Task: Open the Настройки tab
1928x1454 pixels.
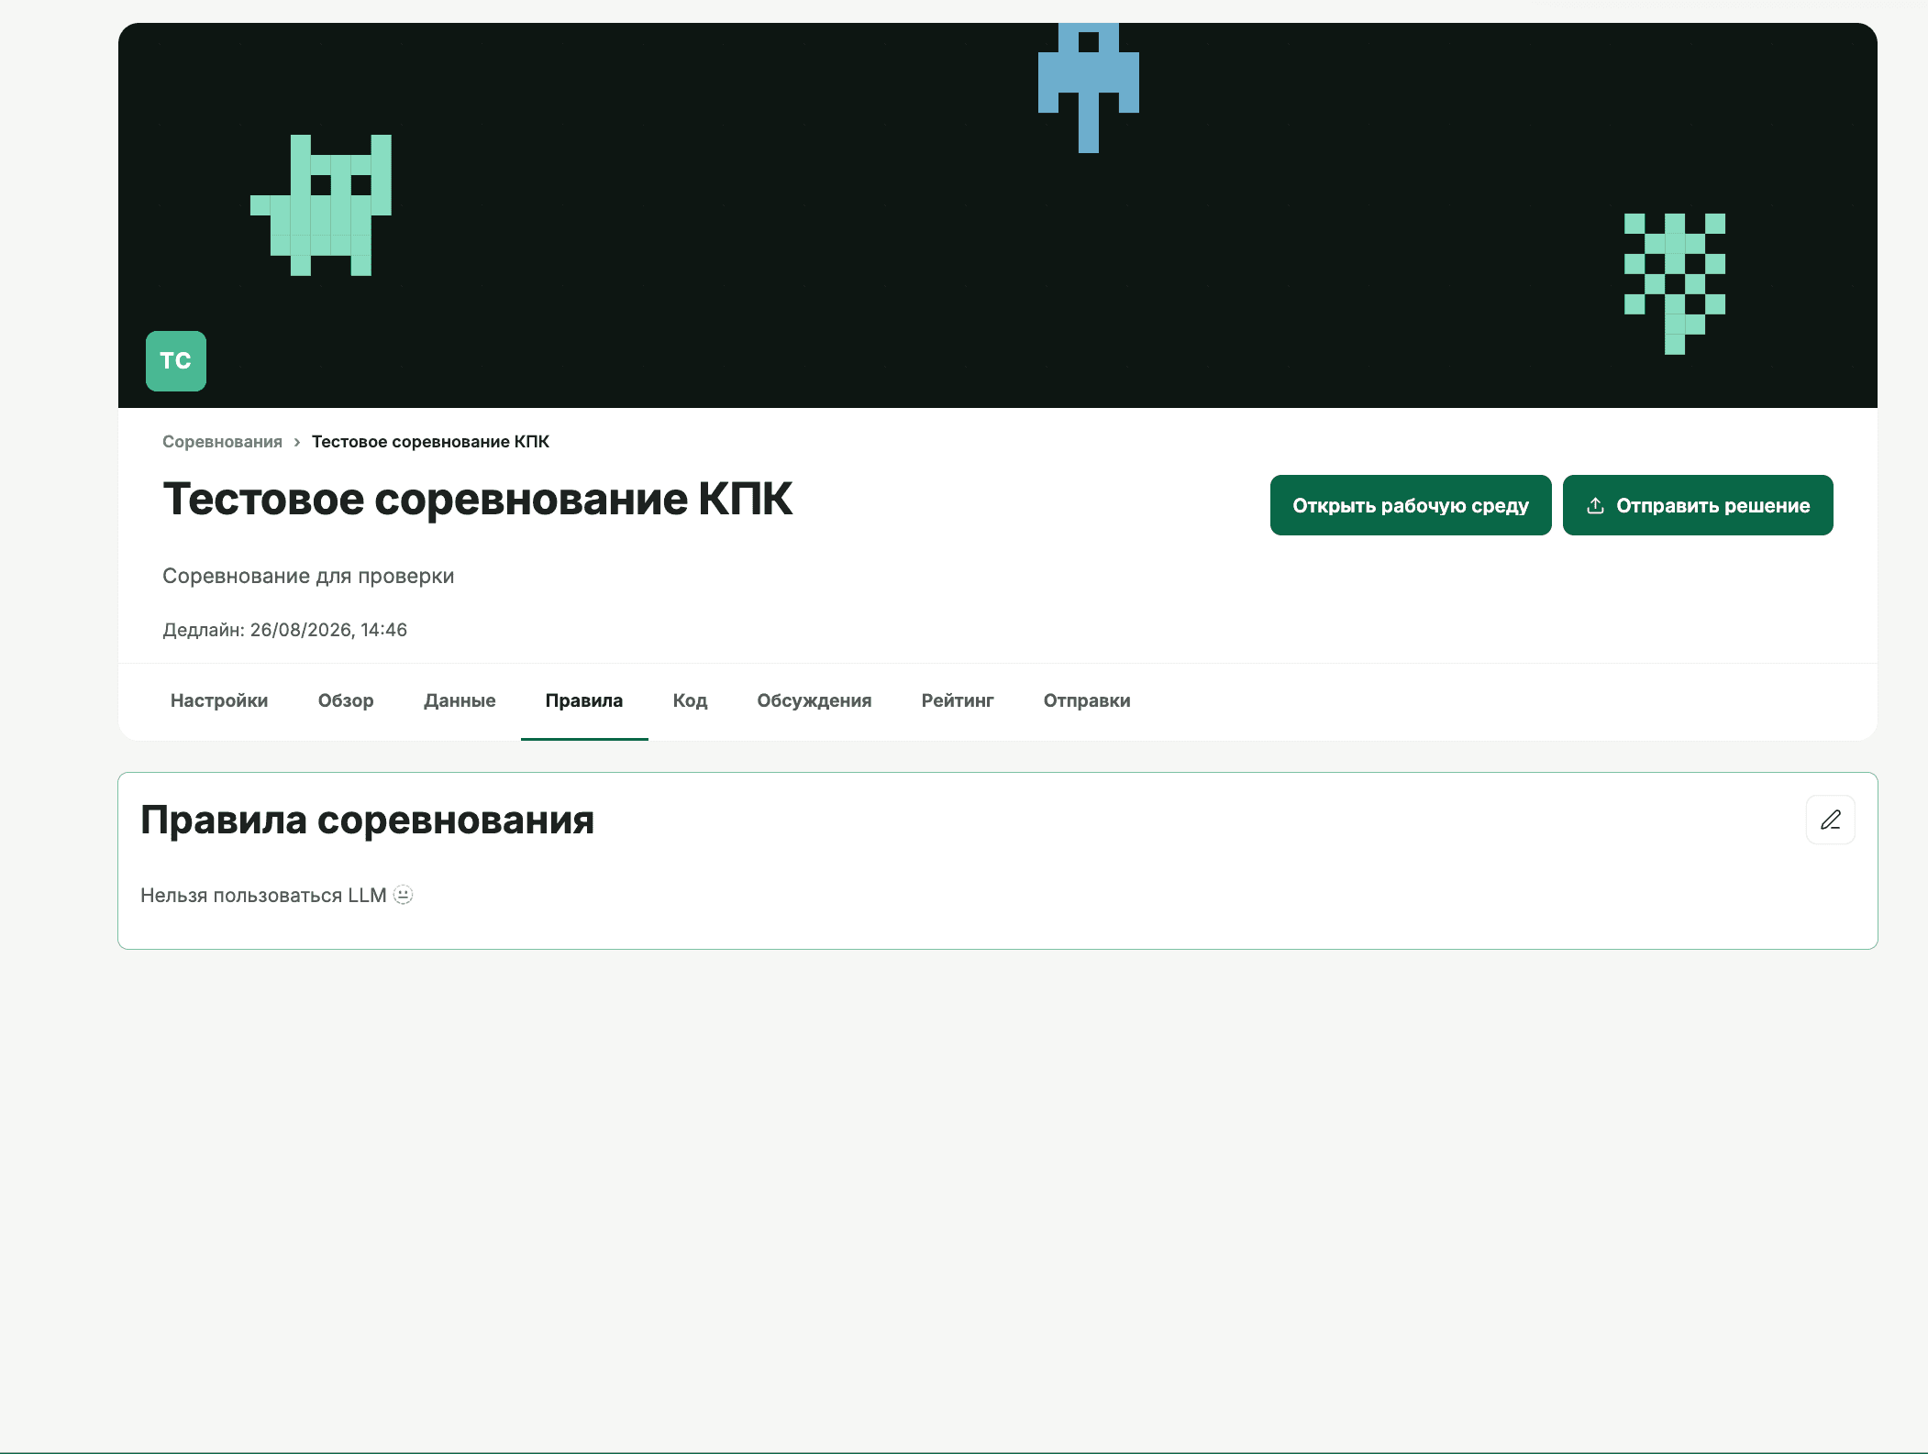Action: (x=219, y=700)
